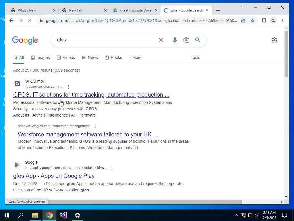The image size is (294, 221).
Task: Switch to cheat - Google Drive tab
Action: 136,10
